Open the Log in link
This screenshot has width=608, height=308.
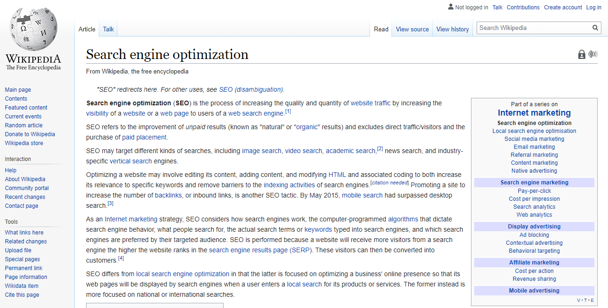click(594, 7)
